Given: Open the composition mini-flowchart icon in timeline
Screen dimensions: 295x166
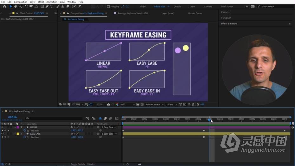Looking at the screenshot, I should coord(87,118).
